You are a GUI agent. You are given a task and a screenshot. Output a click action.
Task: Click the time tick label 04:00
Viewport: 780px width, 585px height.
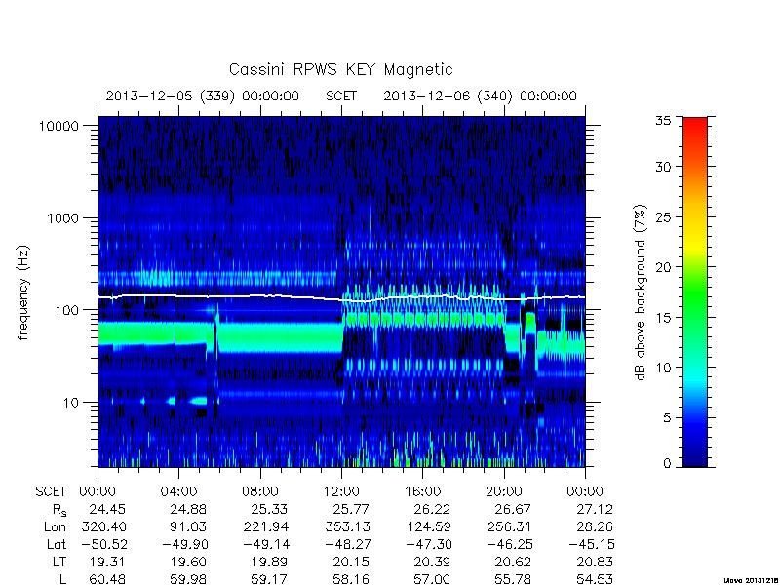click(178, 491)
